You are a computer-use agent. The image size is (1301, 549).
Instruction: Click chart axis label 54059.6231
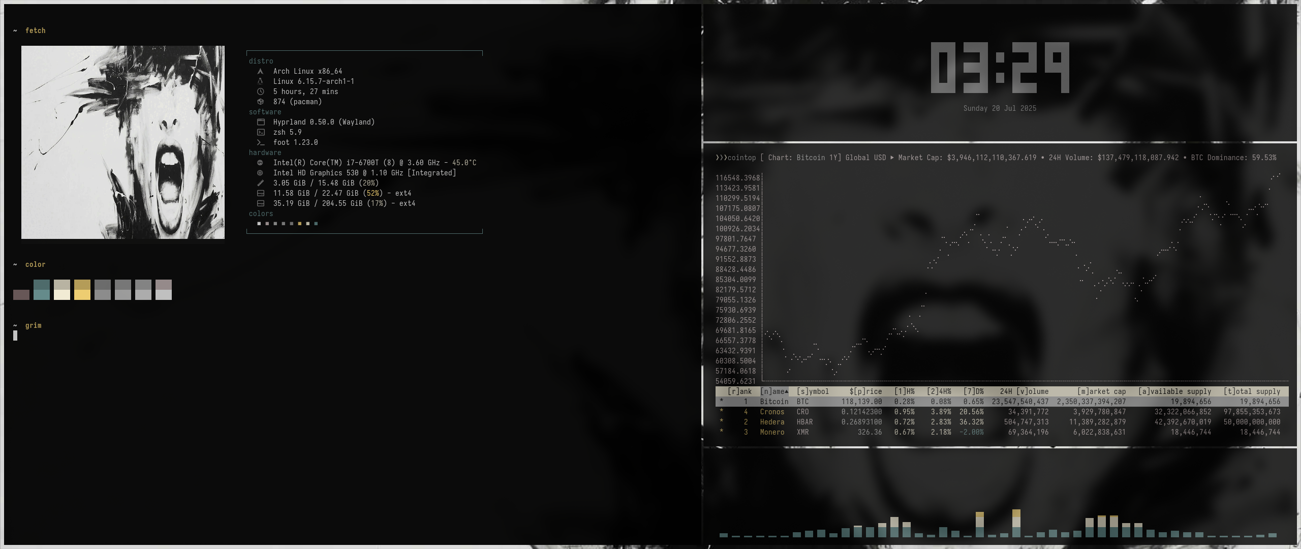coord(735,381)
